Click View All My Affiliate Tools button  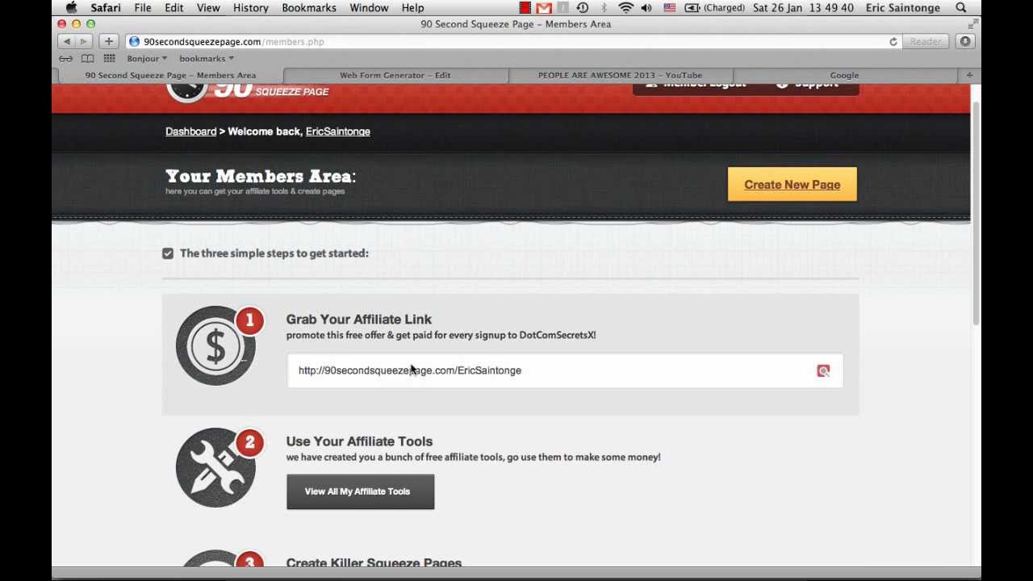tap(360, 491)
